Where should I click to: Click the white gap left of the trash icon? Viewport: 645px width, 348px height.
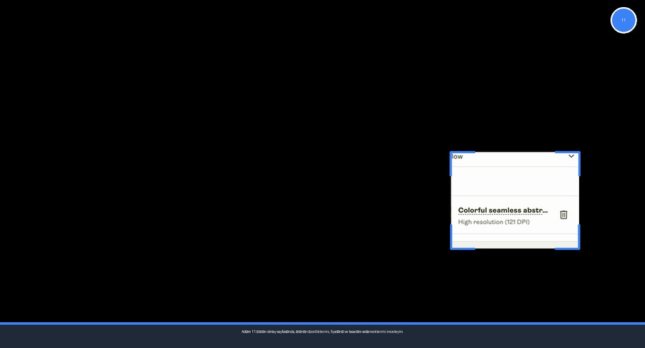tap(553, 215)
